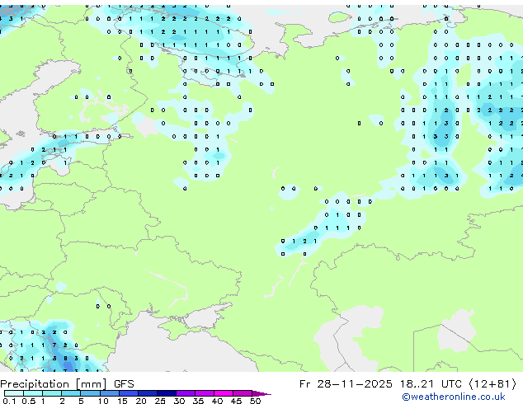Select the 35–40 mm legend color swatch
The width and height of the screenshot is (523, 404).
(205, 393)
